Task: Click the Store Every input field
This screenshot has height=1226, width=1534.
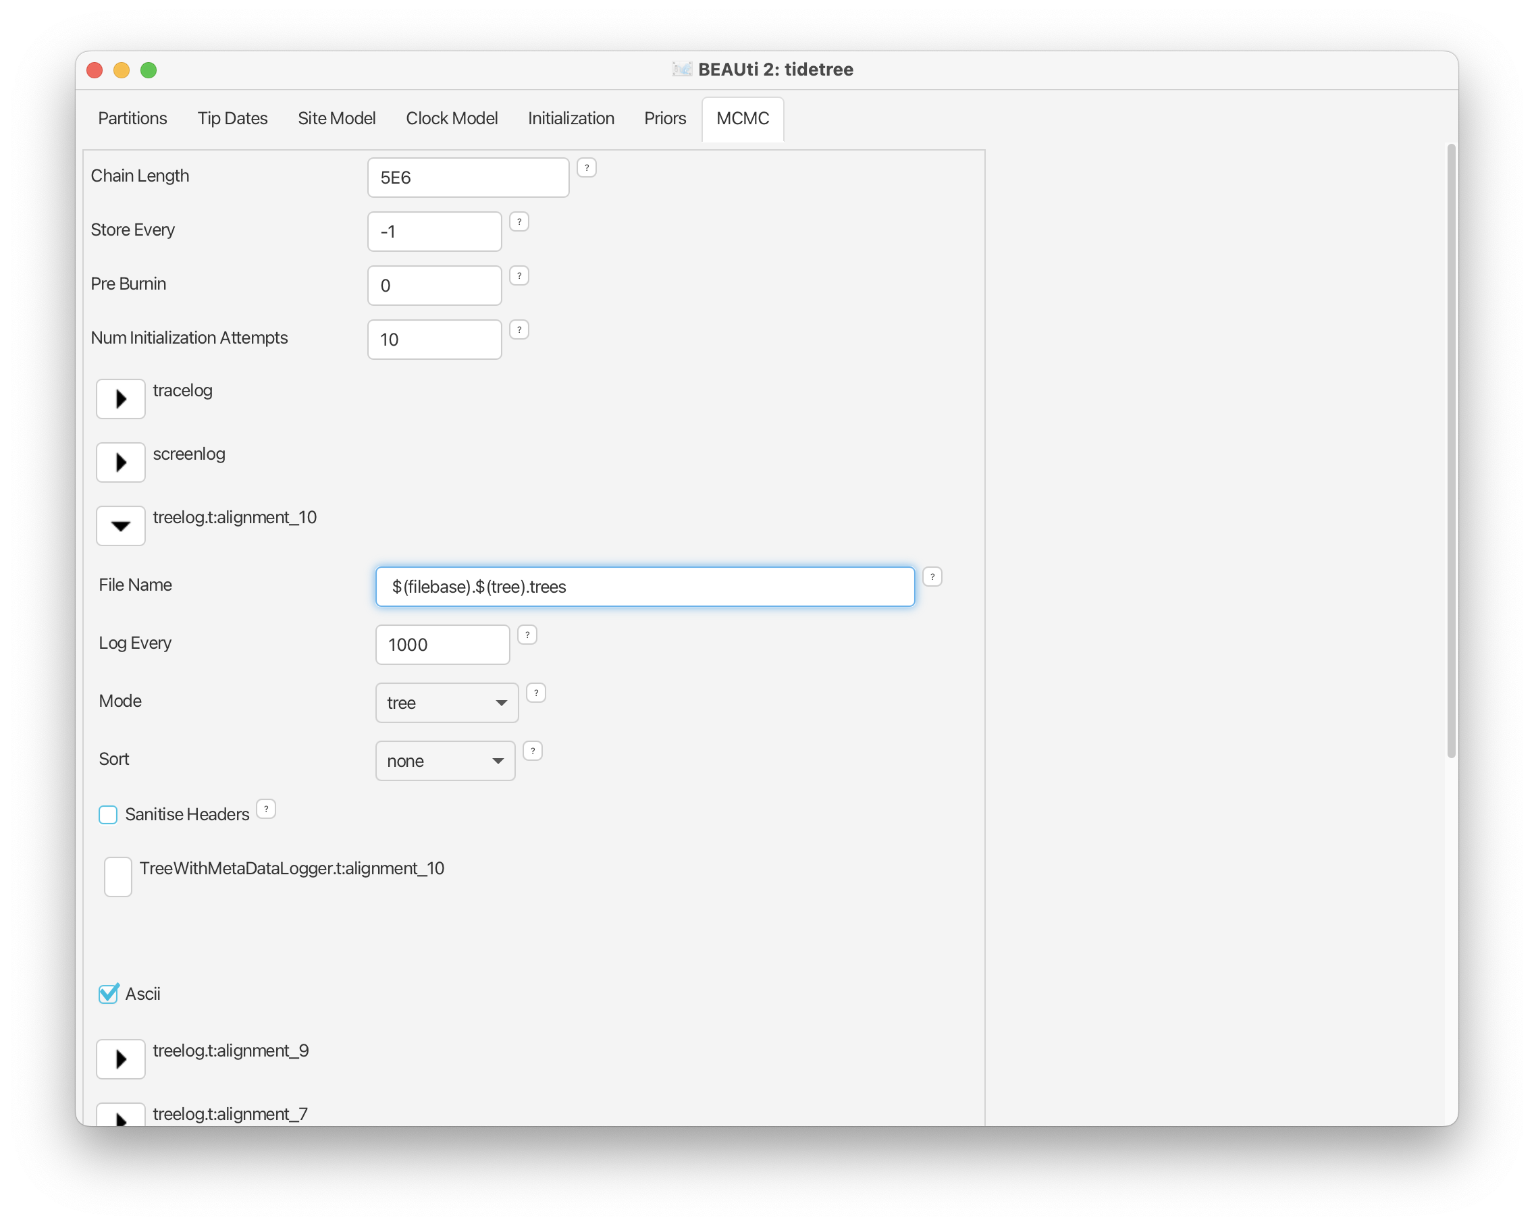Action: [435, 232]
